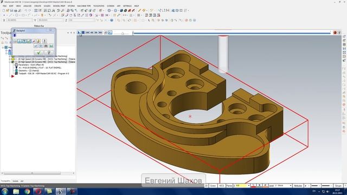Click the Fit to screen icon
Viewport: 347px width, 195px height.
click(x=36, y=10)
